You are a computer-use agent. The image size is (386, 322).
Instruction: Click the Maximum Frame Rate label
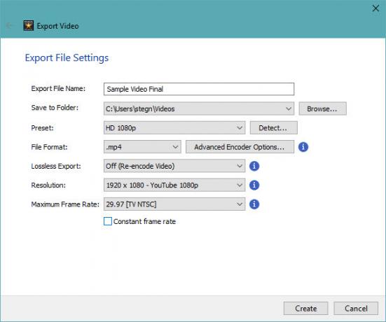tap(65, 204)
